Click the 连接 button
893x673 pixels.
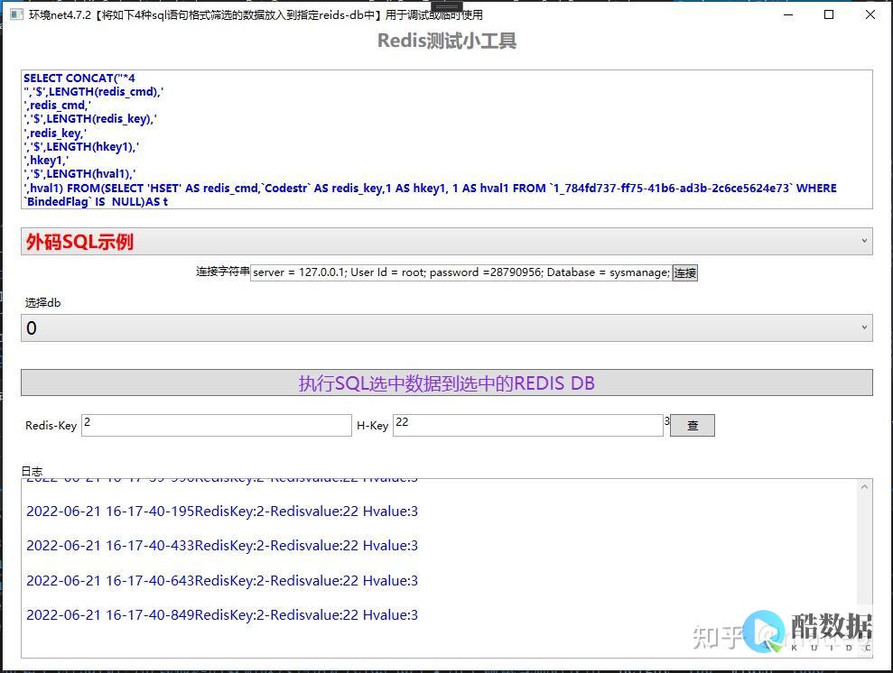click(x=685, y=273)
